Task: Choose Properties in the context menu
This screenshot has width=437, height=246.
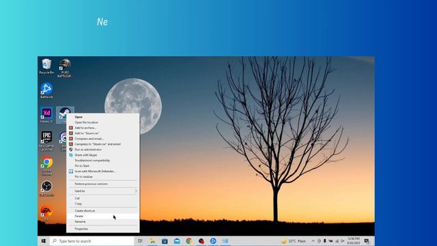Action: [x=102, y=229]
